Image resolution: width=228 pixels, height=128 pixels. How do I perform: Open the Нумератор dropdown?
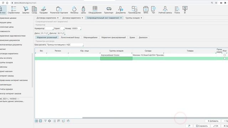coord(49,28)
